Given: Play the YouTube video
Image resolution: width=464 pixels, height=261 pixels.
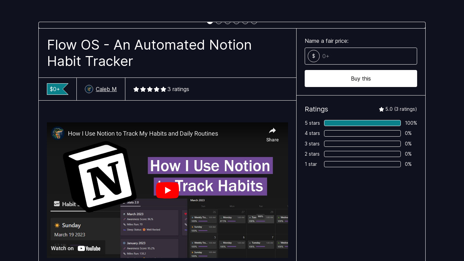Looking at the screenshot, I should pyautogui.click(x=167, y=190).
